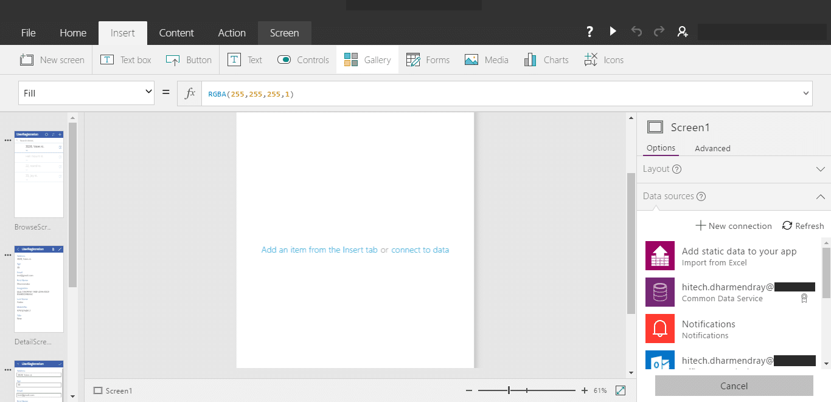The width and height of the screenshot is (831, 402).
Task: Click the undo arrow icon
Action: tap(636, 32)
